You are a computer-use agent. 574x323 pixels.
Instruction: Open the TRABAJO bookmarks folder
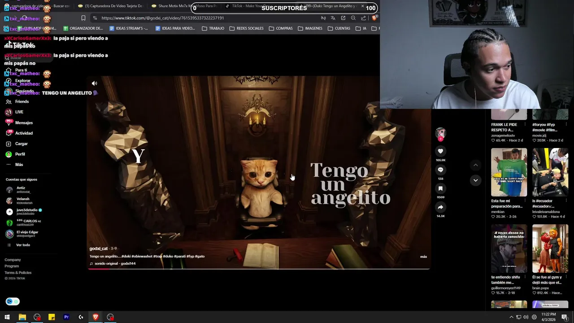[213, 28]
